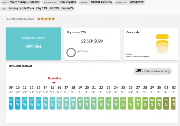Select the 15 SEP simulation day bar

tap(52, 103)
